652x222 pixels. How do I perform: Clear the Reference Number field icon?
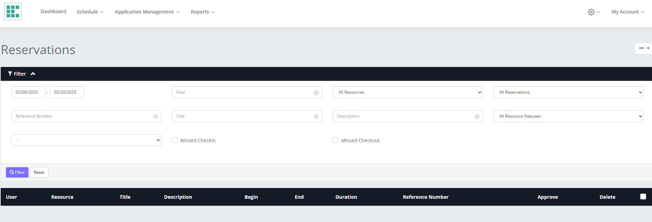point(155,117)
